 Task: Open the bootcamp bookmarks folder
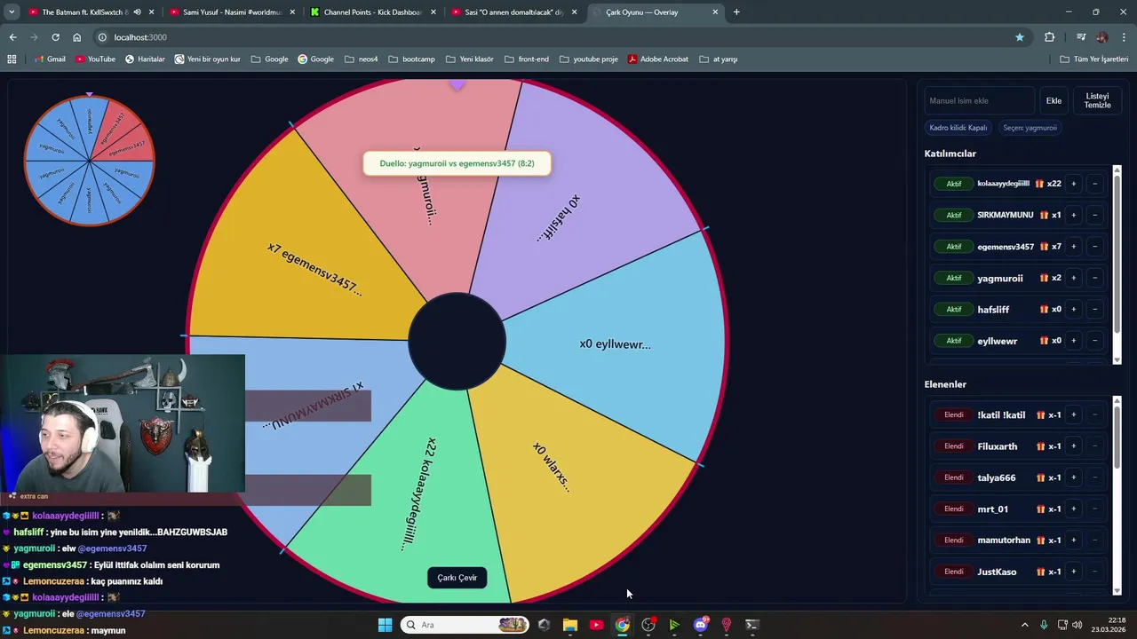click(x=411, y=59)
